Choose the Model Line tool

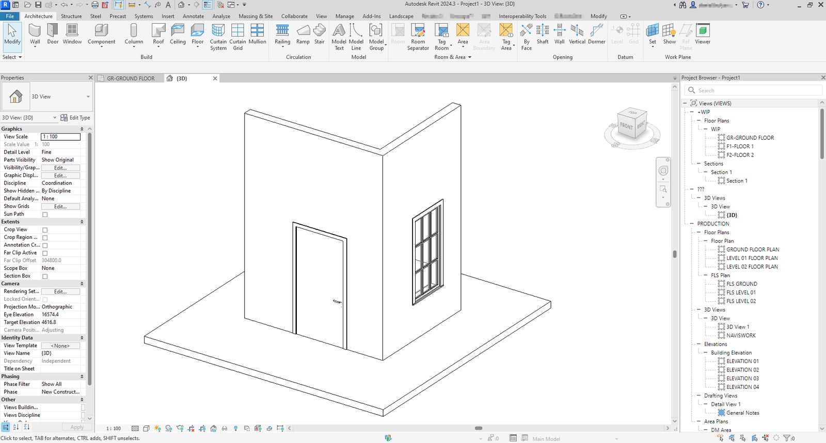[x=356, y=37]
